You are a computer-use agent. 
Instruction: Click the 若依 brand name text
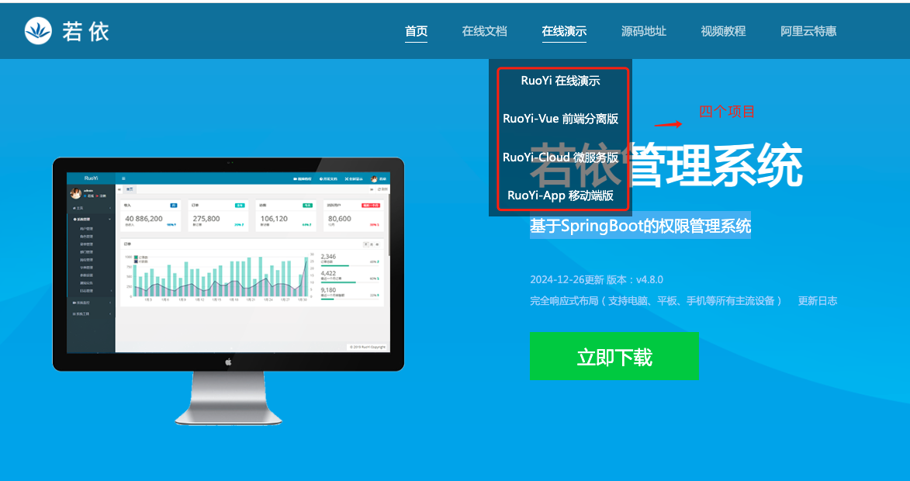pos(86,31)
